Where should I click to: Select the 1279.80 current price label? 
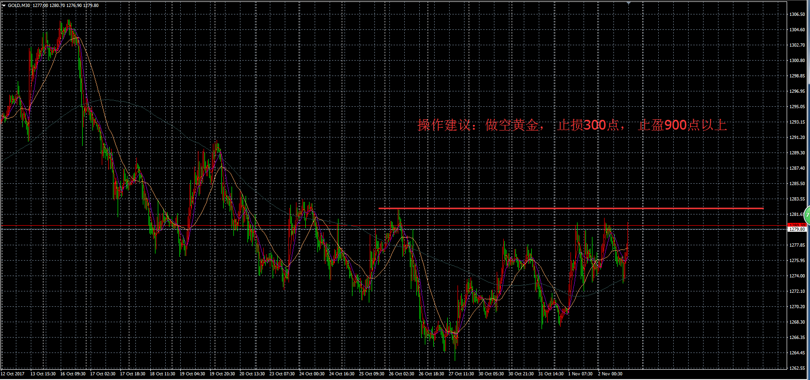pos(796,229)
